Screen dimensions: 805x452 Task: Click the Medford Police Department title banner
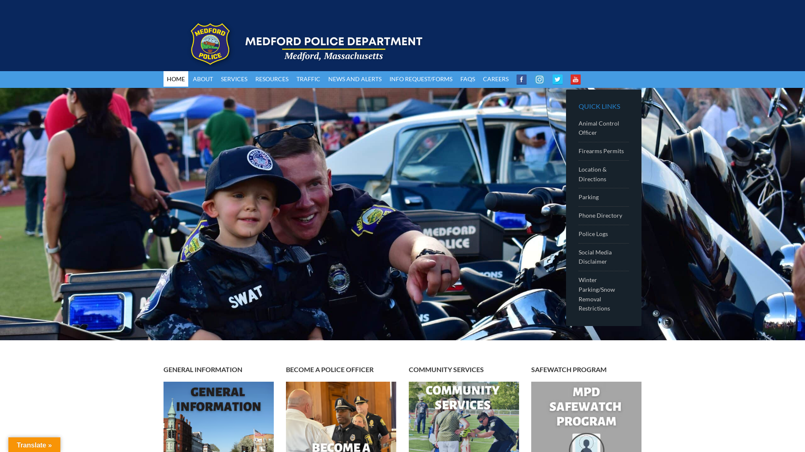point(334,48)
